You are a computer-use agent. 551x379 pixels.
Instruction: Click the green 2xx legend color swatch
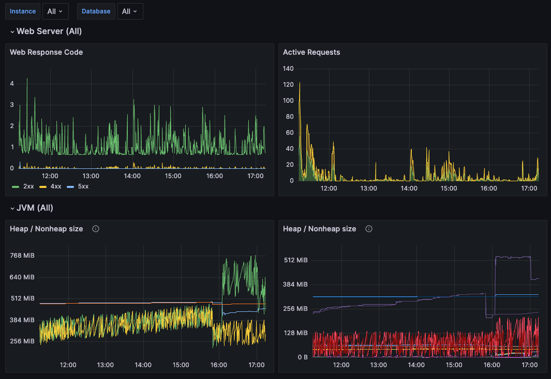[15, 186]
